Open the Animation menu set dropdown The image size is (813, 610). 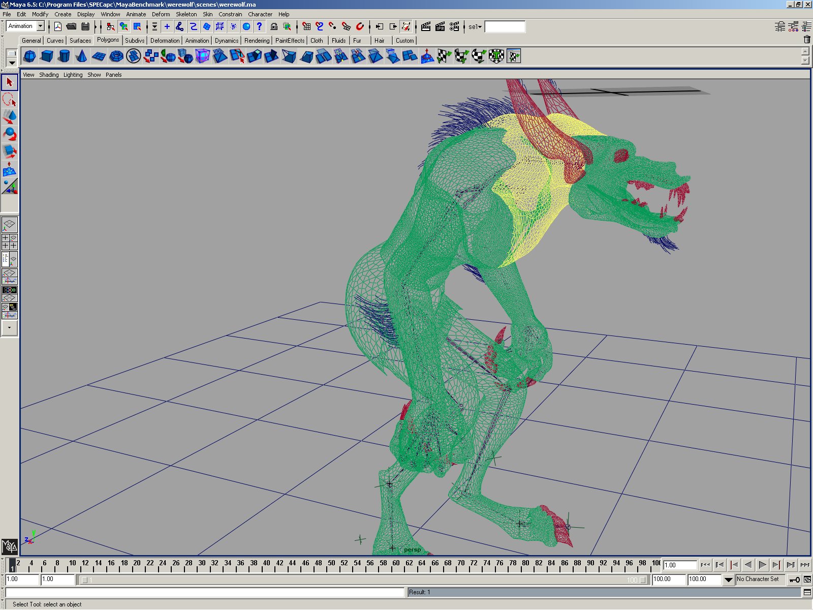(x=41, y=26)
